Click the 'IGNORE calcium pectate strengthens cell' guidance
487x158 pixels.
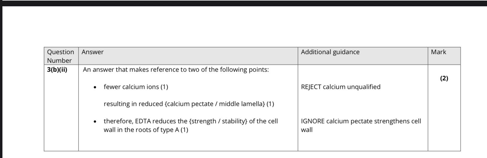pyautogui.click(x=361, y=121)
